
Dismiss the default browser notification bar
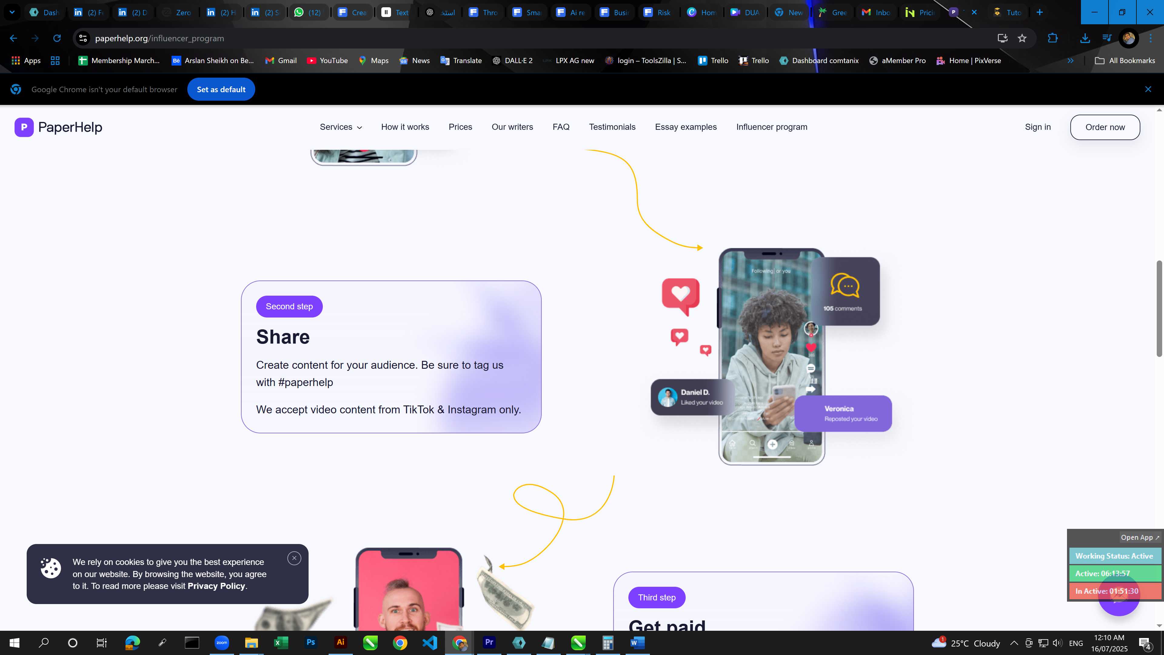pyautogui.click(x=1148, y=89)
